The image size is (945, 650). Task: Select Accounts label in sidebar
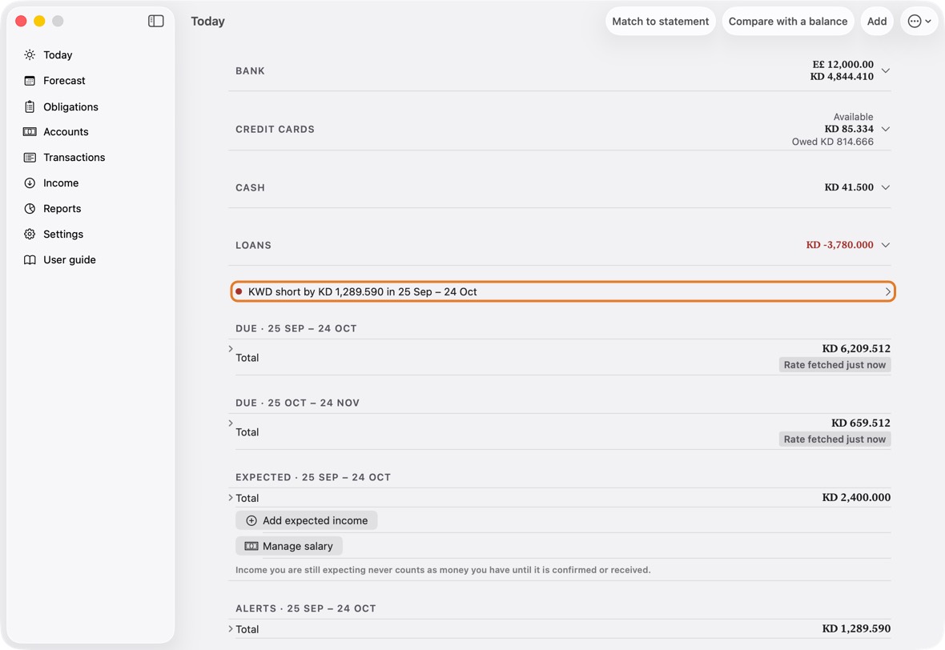(x=66, y=132)
